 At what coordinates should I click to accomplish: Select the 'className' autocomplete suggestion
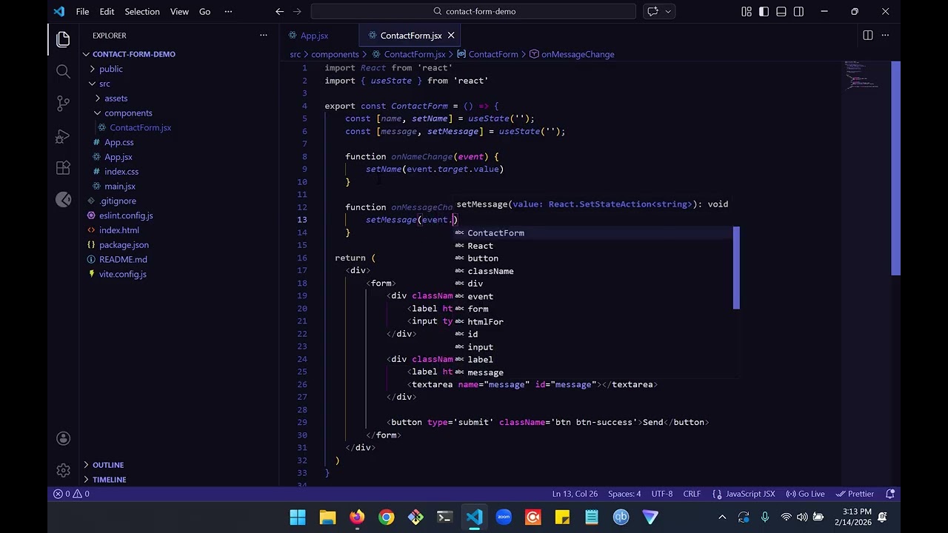click(593, 271)
